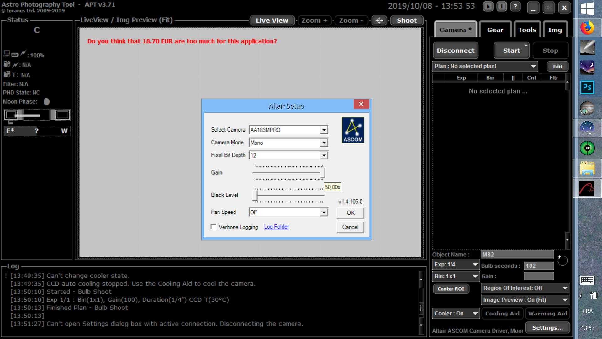Click the ASCOM logo in Altair Setup
Image resolution: width=602 pixels, height=339 pixels.
pos(353,130)
